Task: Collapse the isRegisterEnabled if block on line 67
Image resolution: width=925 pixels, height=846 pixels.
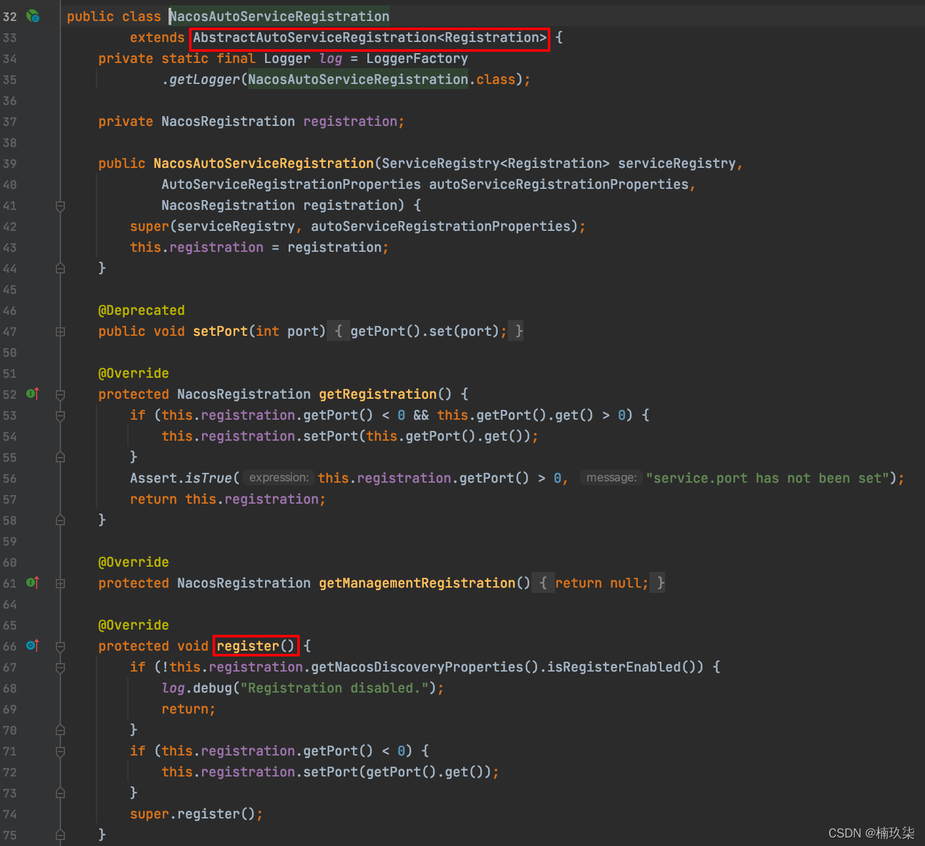Action: (60, 668)
